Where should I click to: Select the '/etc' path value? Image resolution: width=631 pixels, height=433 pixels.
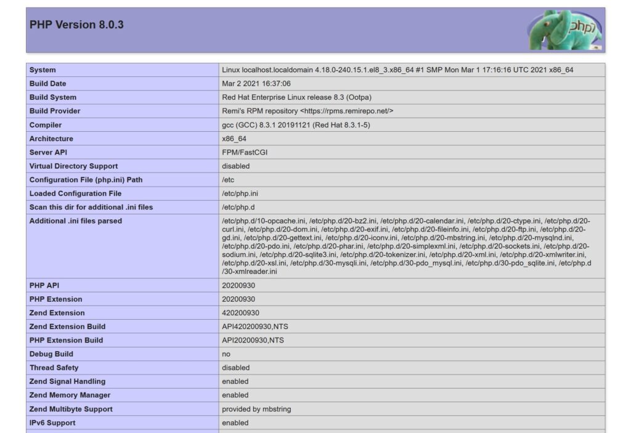[228, 180]
